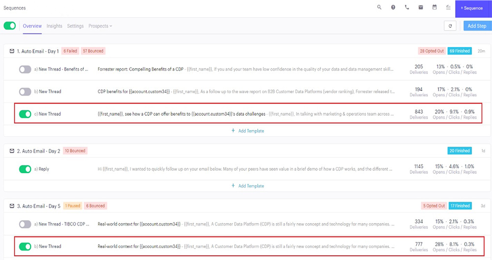This screenshot has height=260, width=492.
Task: Click the '17 Finished' badge
Action: (460, 206)
